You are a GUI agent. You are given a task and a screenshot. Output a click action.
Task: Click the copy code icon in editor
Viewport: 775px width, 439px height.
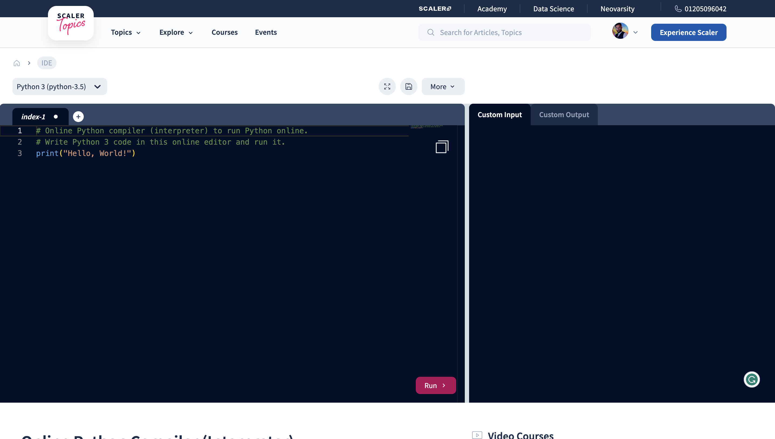pos(442,147)
